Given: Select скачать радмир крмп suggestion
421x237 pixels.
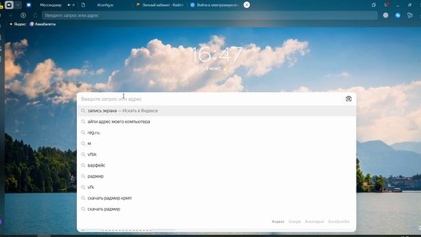Looking at the screenshot, I should [216, 198].
